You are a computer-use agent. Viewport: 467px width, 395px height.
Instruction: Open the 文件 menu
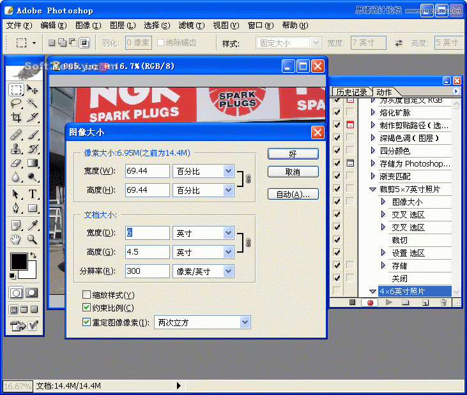[19, 26]
